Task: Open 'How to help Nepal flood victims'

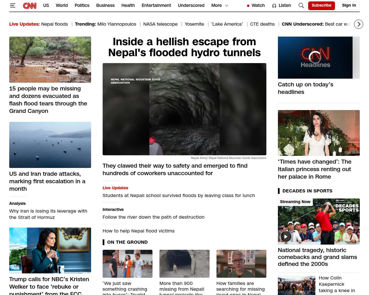Action: pos(138,231)
